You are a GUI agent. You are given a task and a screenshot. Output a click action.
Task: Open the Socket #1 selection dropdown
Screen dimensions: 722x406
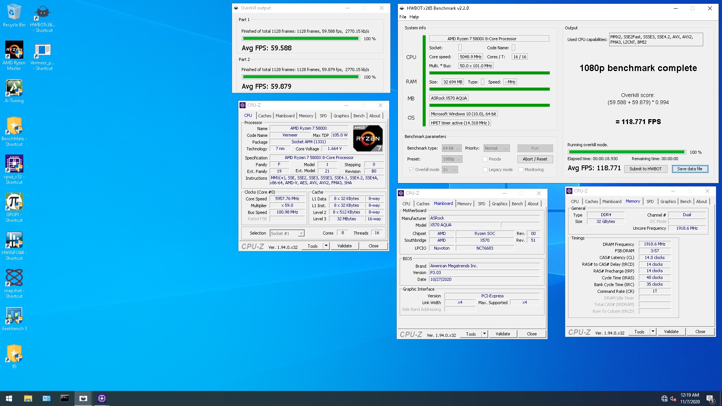[287, 233]
